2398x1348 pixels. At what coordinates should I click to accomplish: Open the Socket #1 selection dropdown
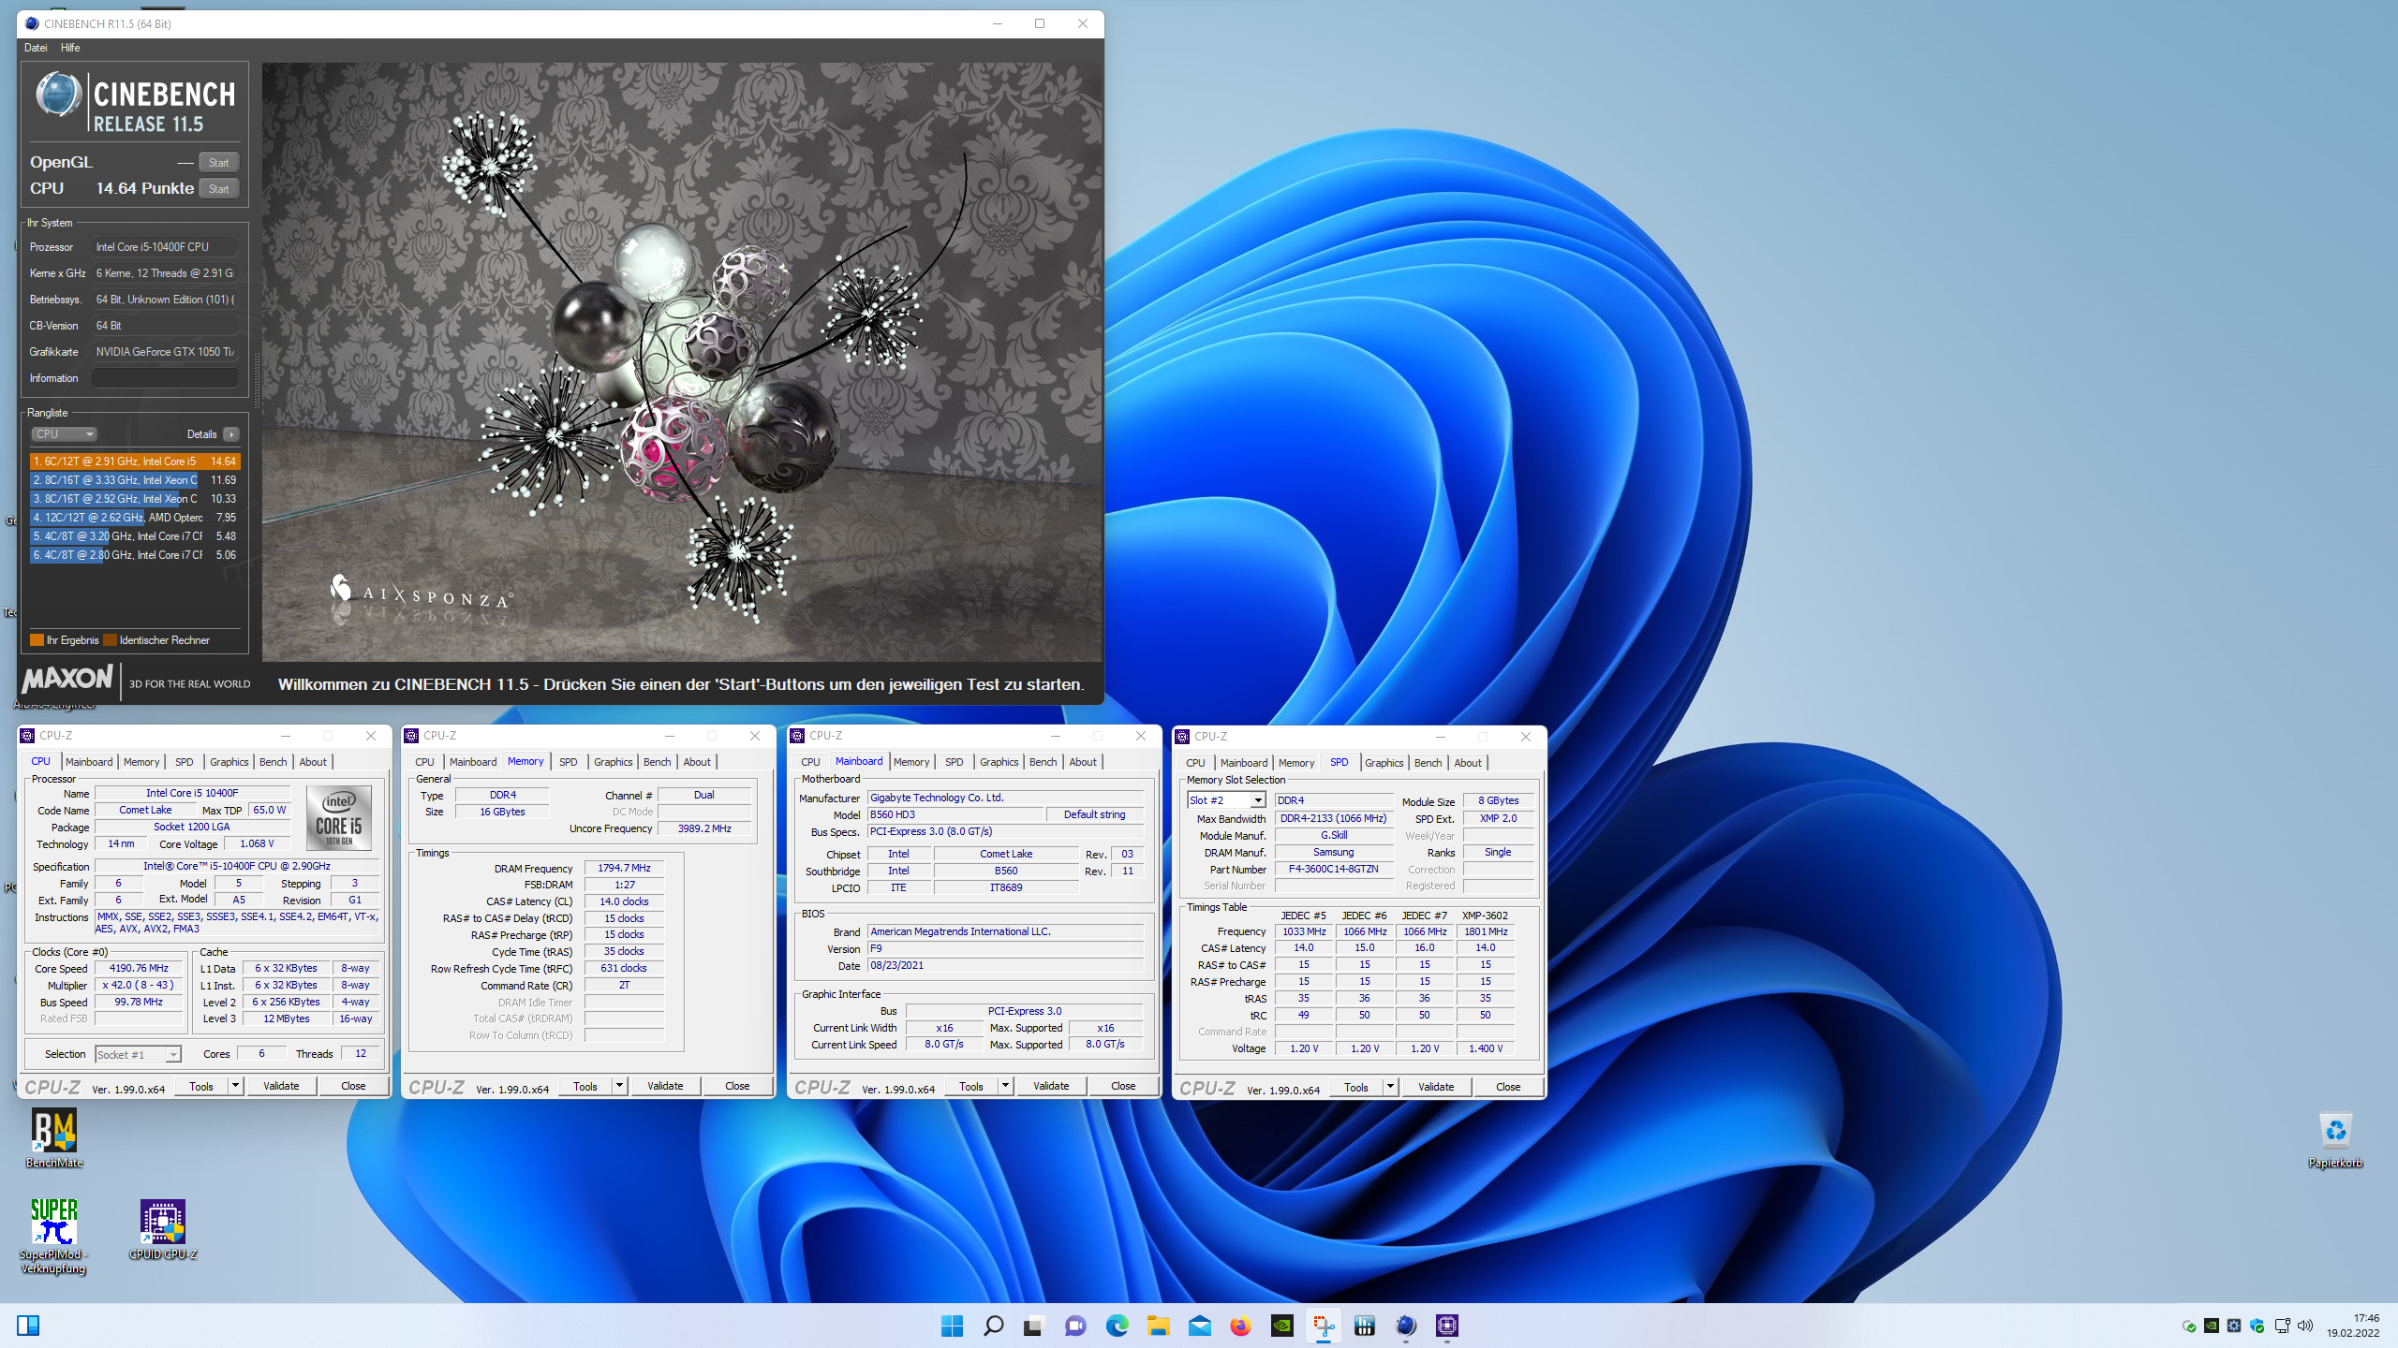click(x=137, y=1054)
